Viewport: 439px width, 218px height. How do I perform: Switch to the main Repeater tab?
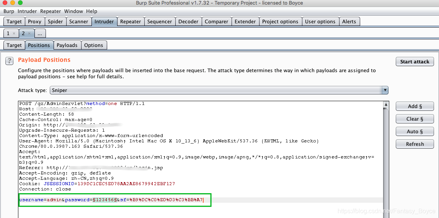point(131,21)
